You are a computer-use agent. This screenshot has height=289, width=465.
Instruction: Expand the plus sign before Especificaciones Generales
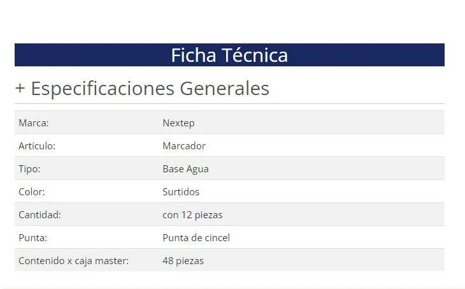pos(20,89)
